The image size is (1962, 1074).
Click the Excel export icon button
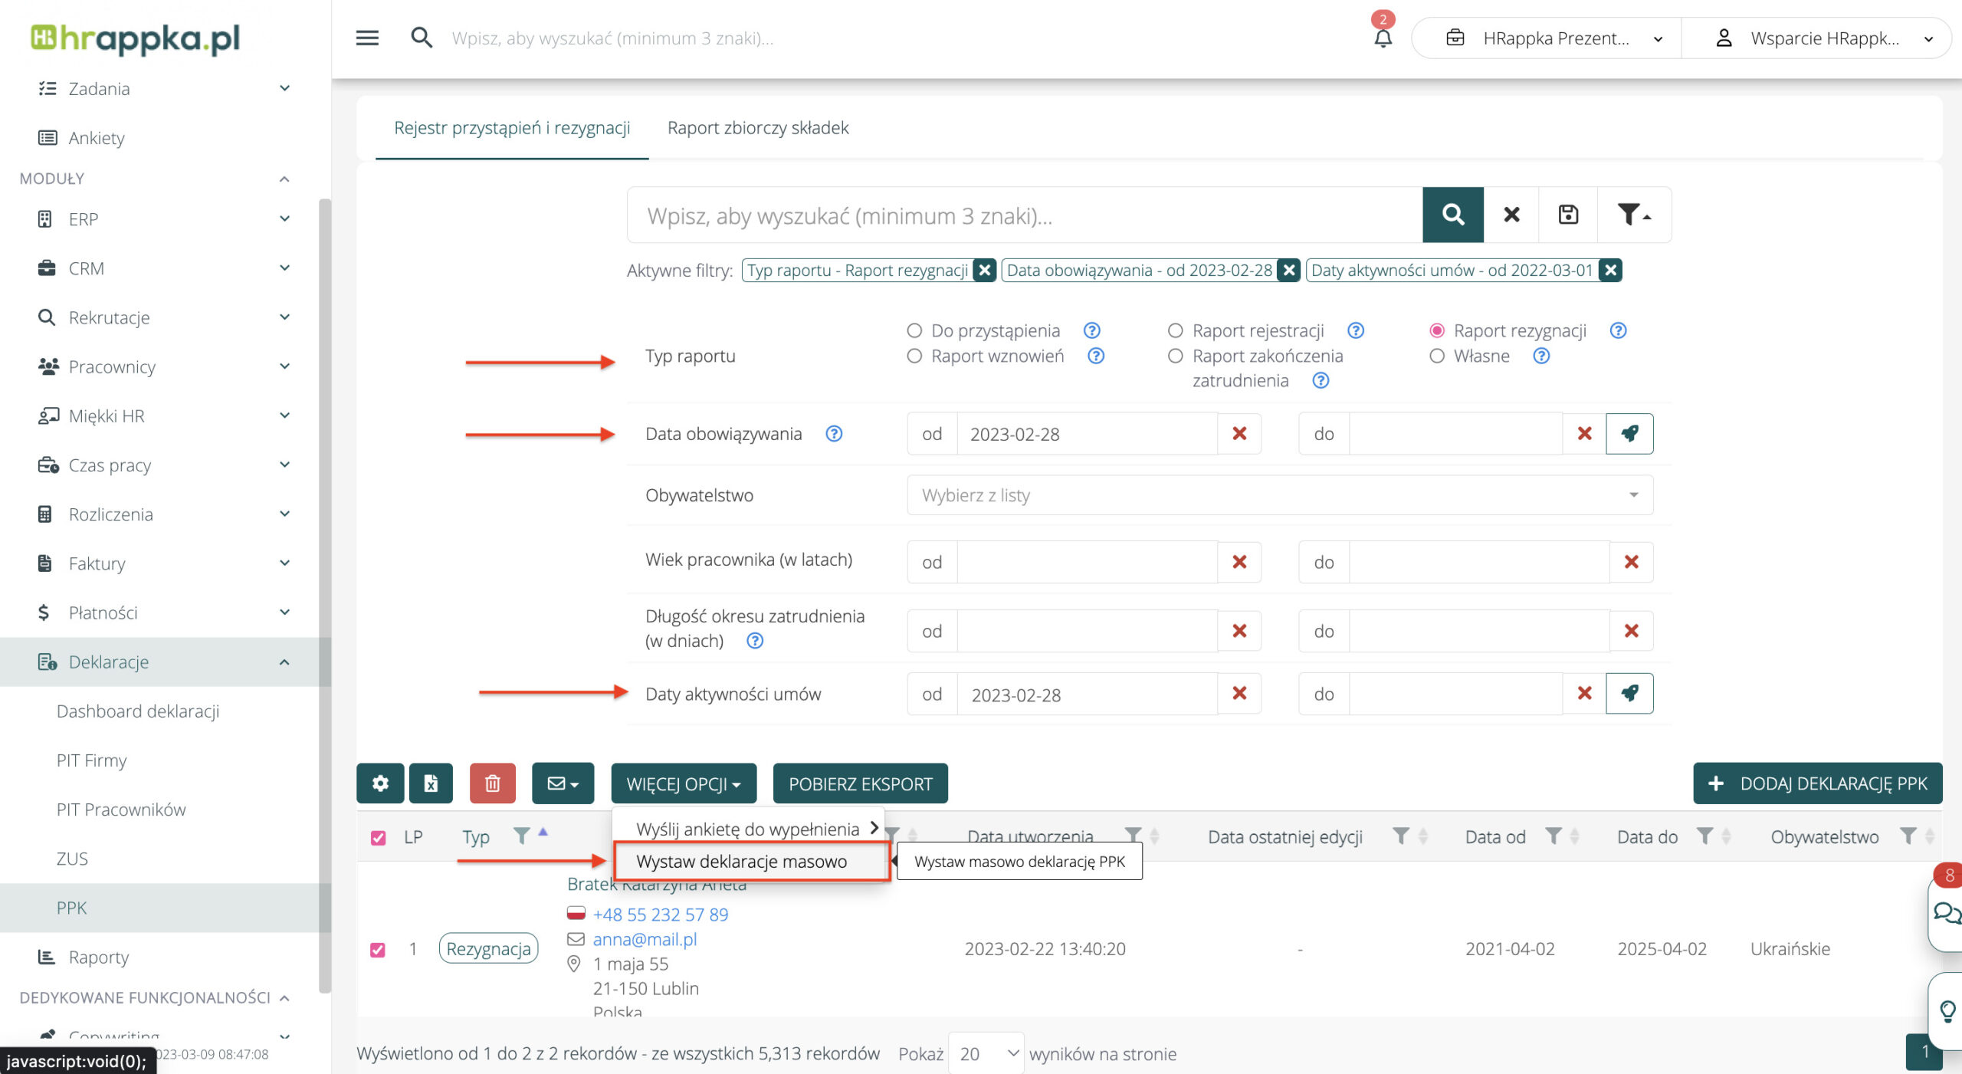[431, 783]
